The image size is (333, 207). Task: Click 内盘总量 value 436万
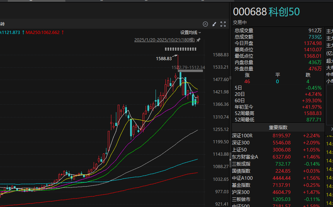(315, 63)
